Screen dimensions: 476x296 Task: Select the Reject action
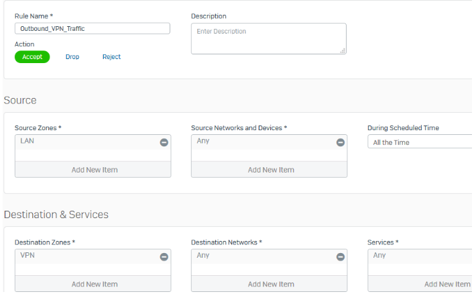coord(111,57)
